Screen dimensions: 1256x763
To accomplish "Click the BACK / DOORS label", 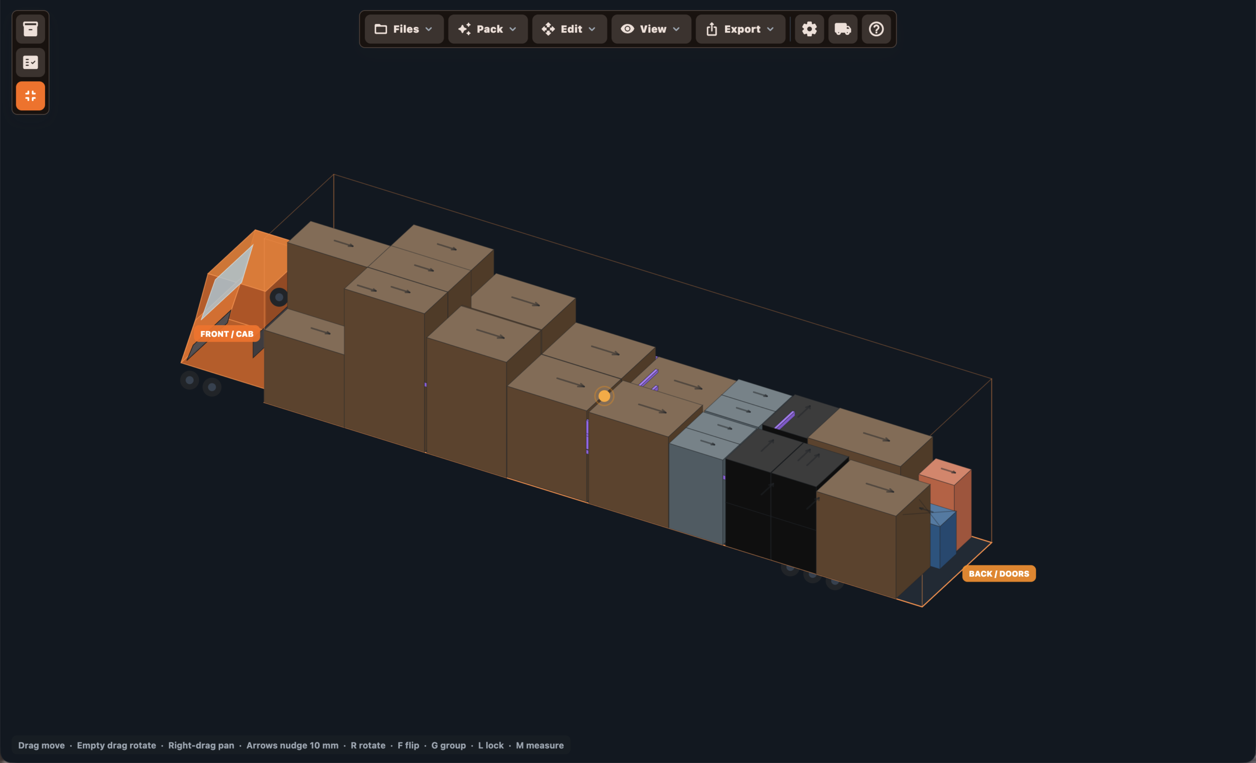I will (998, 574).
